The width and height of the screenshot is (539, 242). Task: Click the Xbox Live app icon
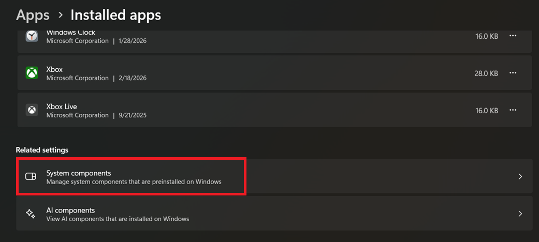pyautogui.click(x=32, y=110)
